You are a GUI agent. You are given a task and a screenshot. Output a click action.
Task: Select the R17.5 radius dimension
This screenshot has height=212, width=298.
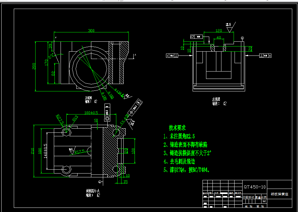coord(79,152)
